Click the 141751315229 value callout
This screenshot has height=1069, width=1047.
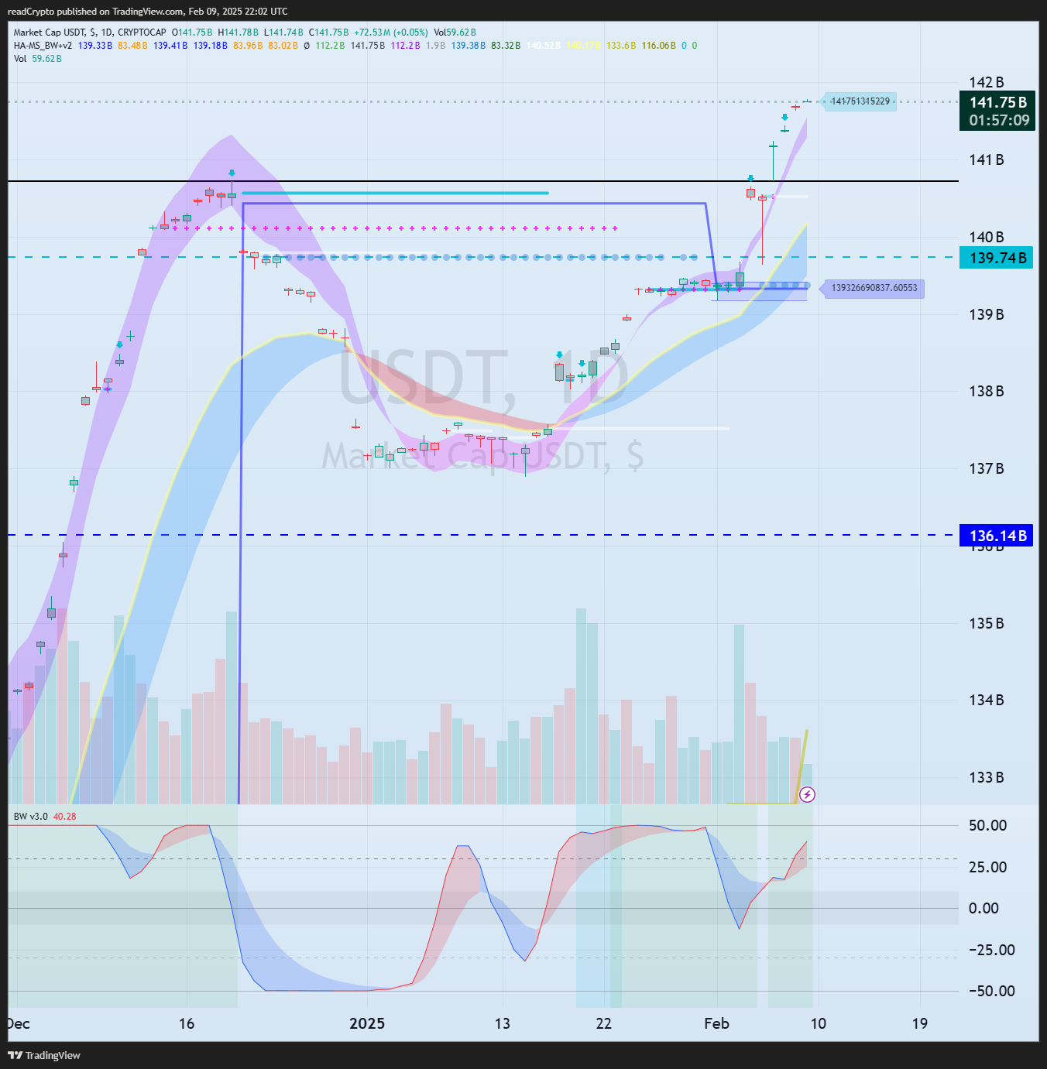(x=860, y=101)
